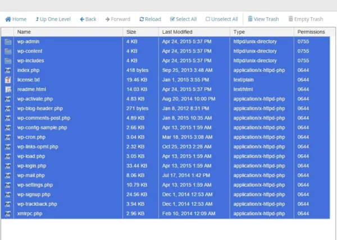Select the xmlrpc.php file name
Screen dimensions: 337x240
pyautogui.click(x=30, y=214)
